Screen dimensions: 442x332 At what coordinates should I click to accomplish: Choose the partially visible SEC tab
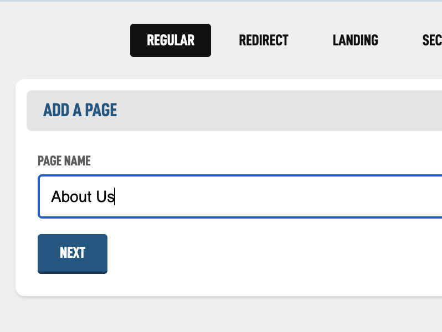[x=431, y=40]
